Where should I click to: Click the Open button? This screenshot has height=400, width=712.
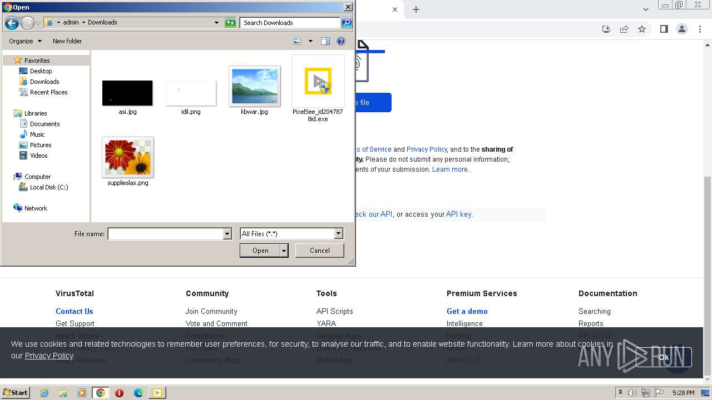[x=260, y=251]
